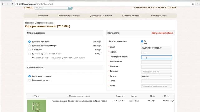Click the Телефон input field
The height and width of the screenshot is (112, 200).
click(x=157, y=72)
